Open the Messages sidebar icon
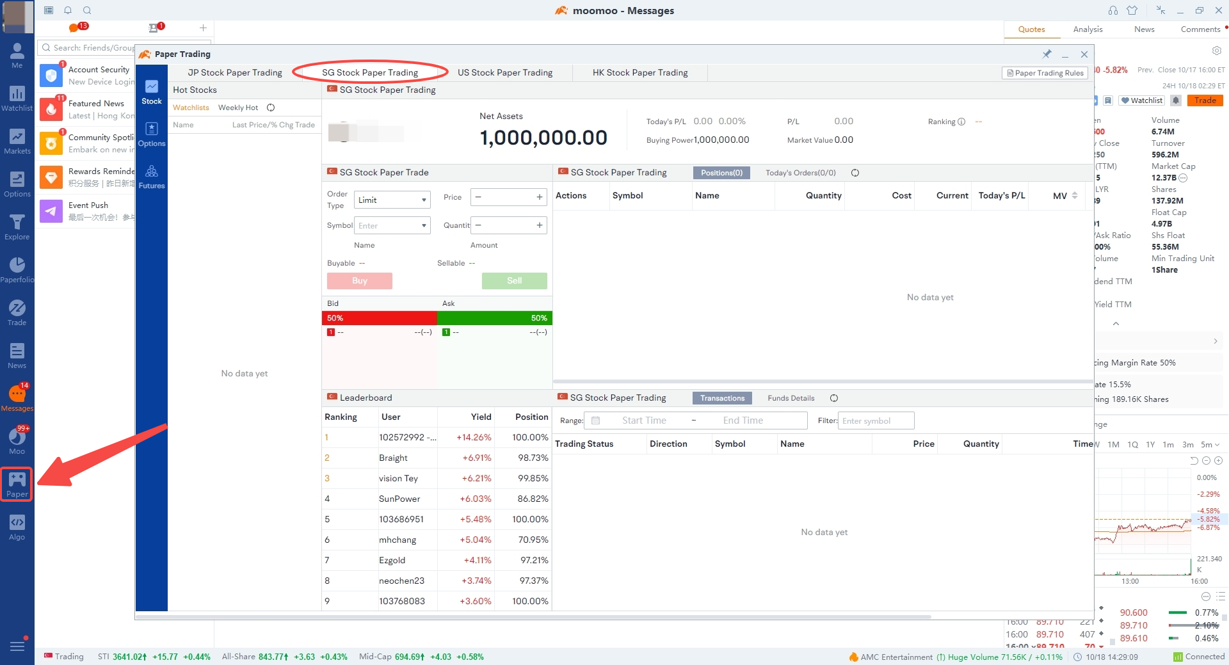 pos(17,399)
